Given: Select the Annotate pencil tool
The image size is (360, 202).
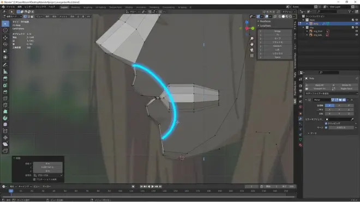Looking at the screenshot, I should (5, 65).
